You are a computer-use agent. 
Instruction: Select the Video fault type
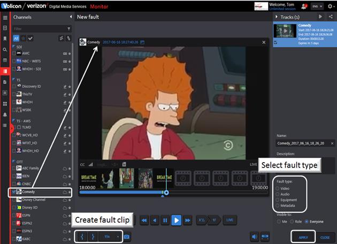tap(278, 188)
